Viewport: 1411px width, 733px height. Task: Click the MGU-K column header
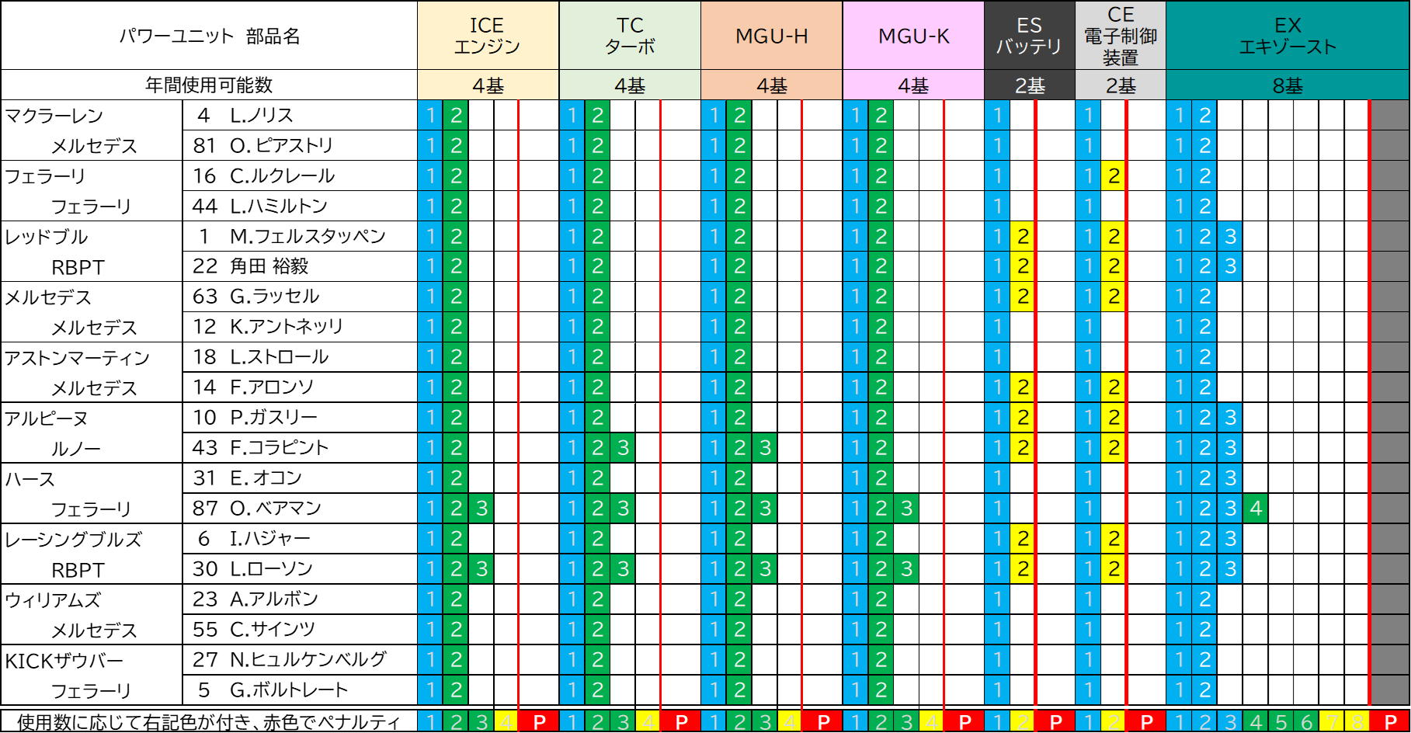tap(913, 36)
